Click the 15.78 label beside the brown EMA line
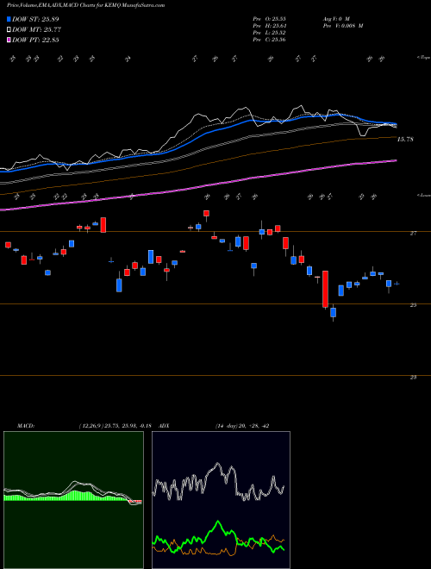The height and width of the screenshot is (569, 431). click(x=405, y=139)
